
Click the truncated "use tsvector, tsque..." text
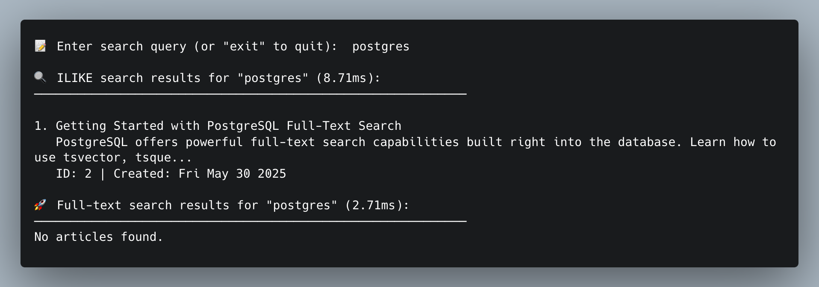click(x=113, y=158)
